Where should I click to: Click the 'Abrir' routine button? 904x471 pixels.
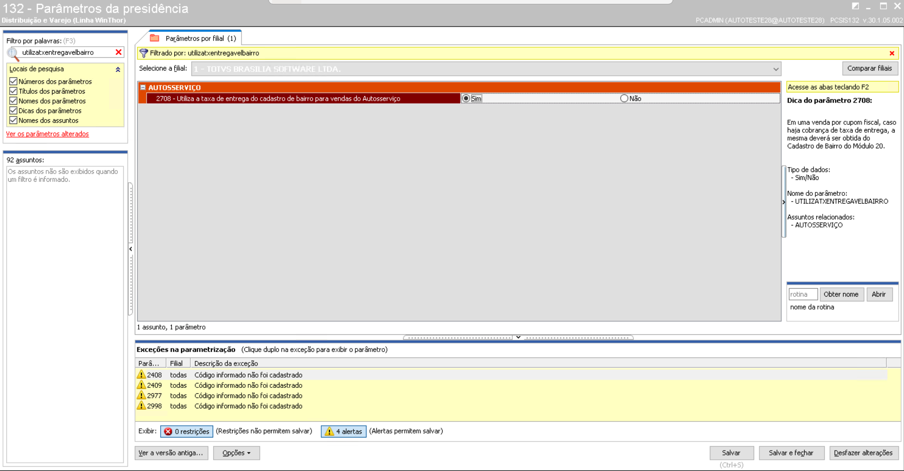pos(879,294)
